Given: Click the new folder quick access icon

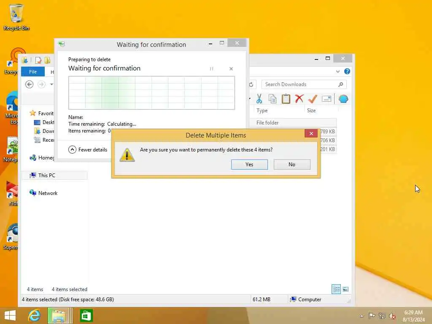Looking at the screenshot, I should tap(47, 60).
